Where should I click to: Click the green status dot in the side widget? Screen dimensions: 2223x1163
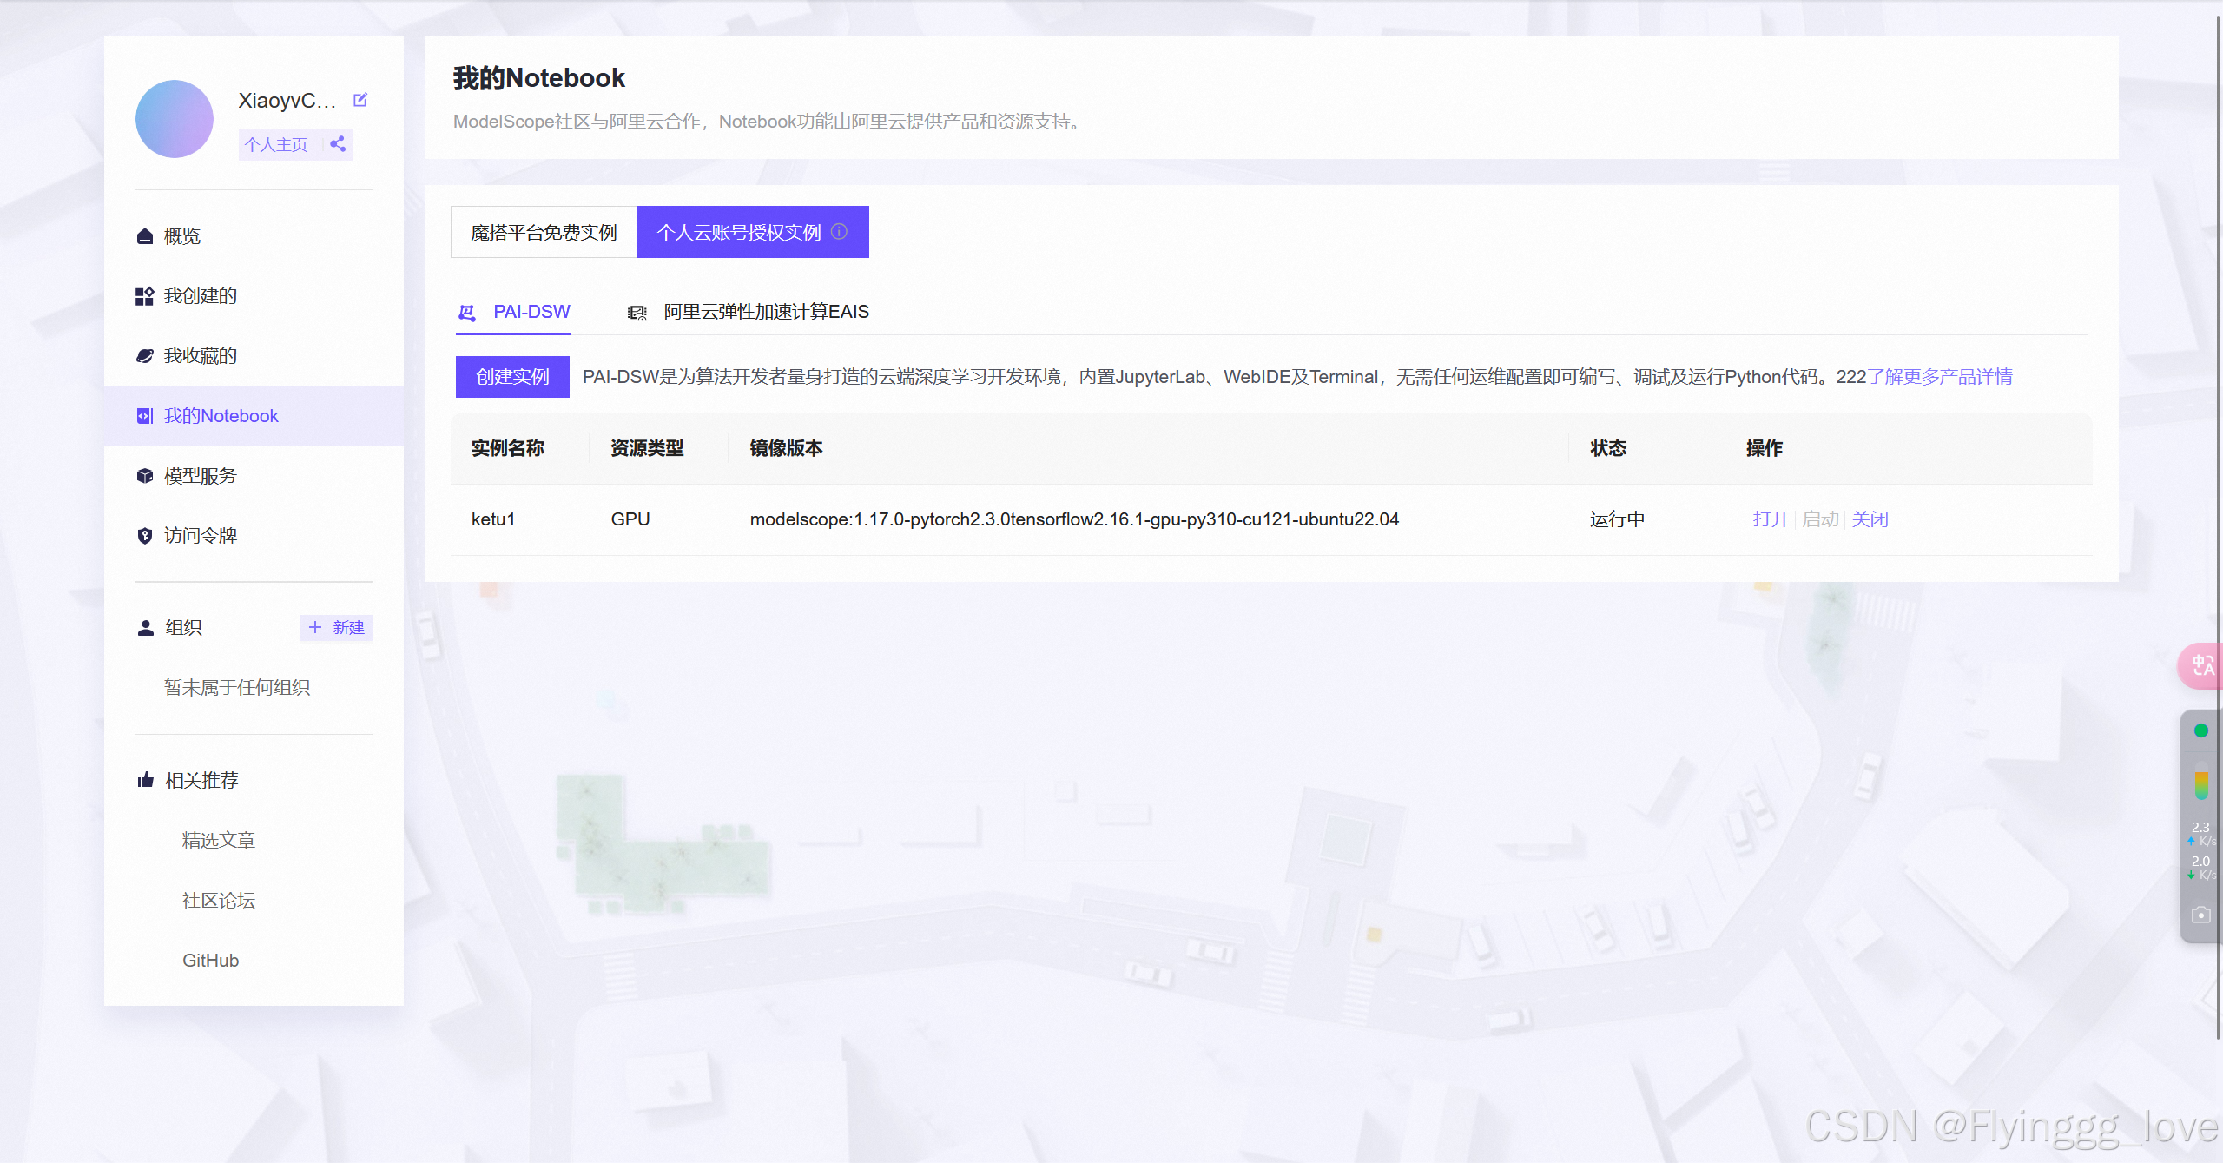pos(2200,730)
